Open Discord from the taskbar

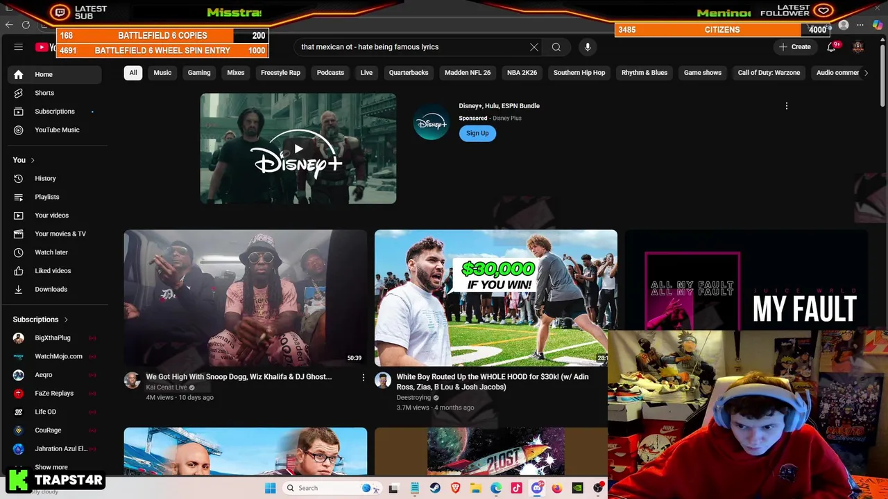(x=537, y=488)
